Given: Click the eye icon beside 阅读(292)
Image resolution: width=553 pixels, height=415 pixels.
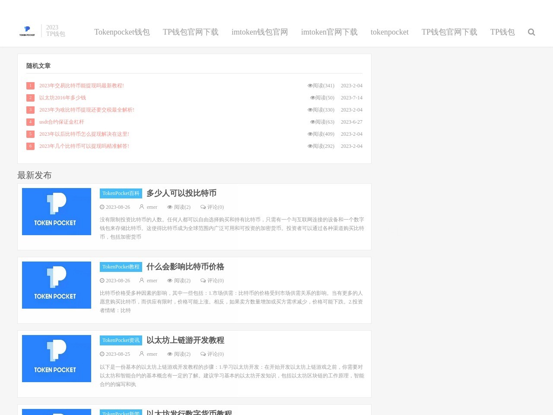Looking at the screenshot, I should point(310,146).
